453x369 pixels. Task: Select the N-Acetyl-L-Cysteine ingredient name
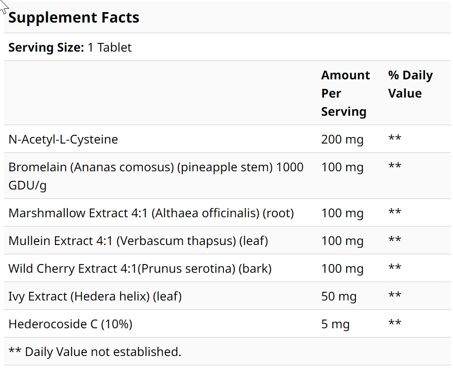pos(63,140)
